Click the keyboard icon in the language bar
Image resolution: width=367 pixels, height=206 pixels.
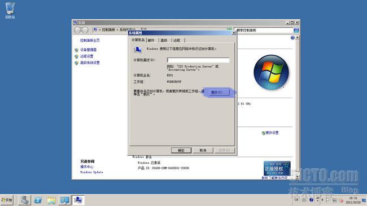304,200
